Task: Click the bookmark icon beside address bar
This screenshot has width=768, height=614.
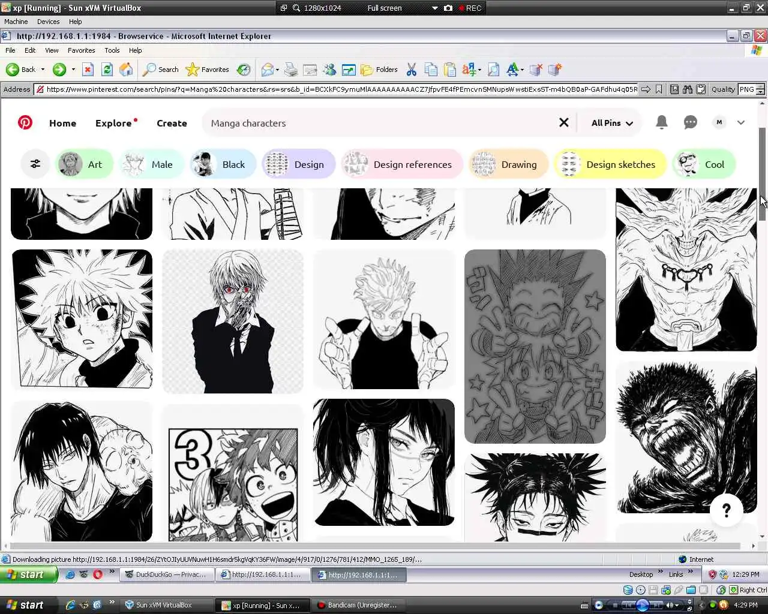Action: 659,89
